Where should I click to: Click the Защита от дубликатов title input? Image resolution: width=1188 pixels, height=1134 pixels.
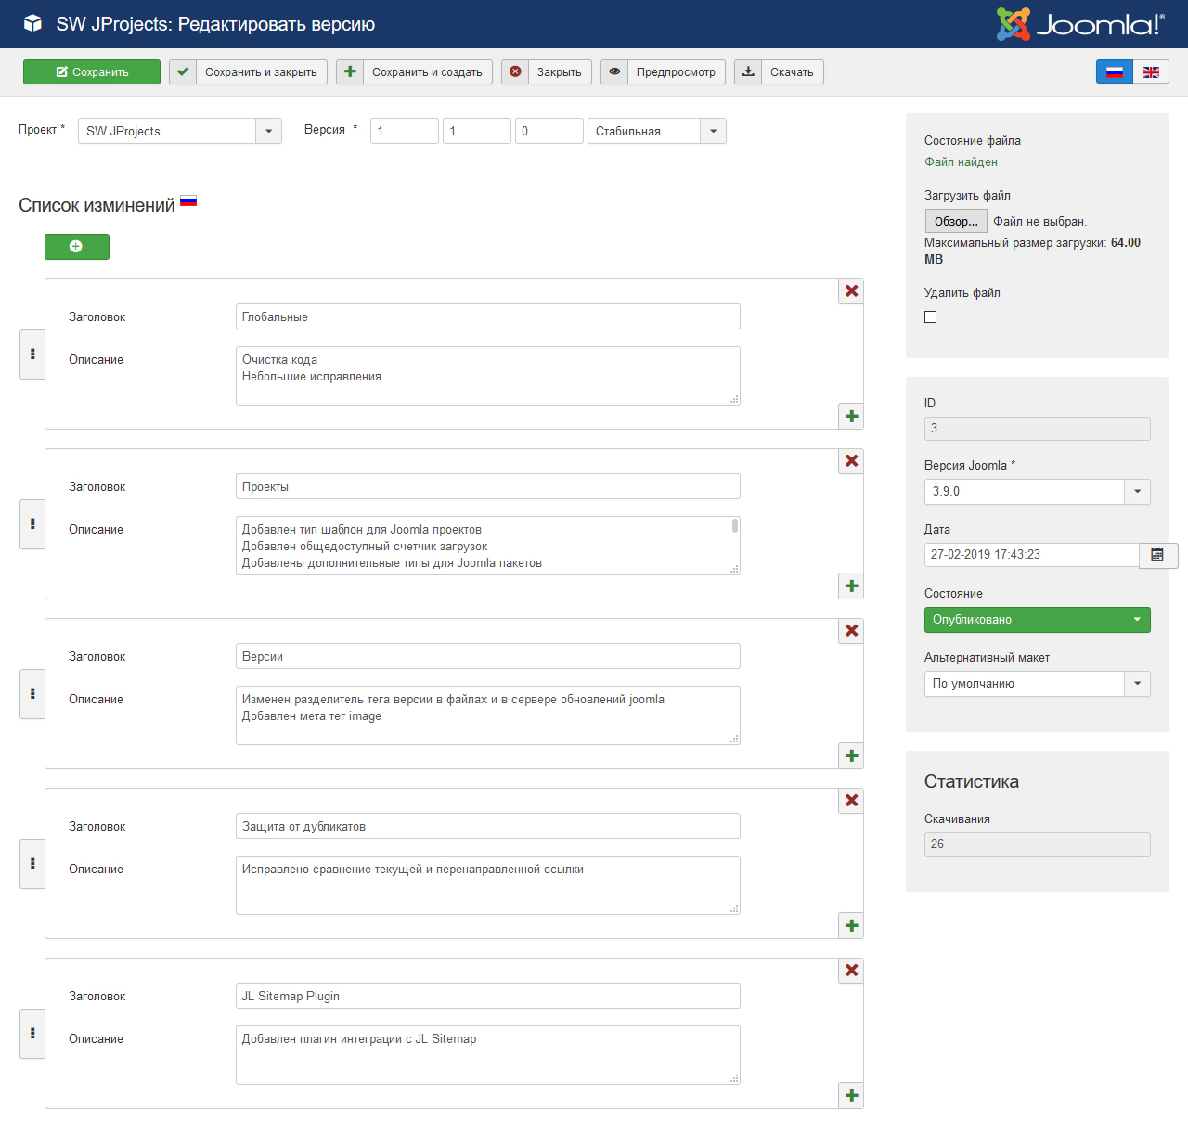tap(488, 826)
